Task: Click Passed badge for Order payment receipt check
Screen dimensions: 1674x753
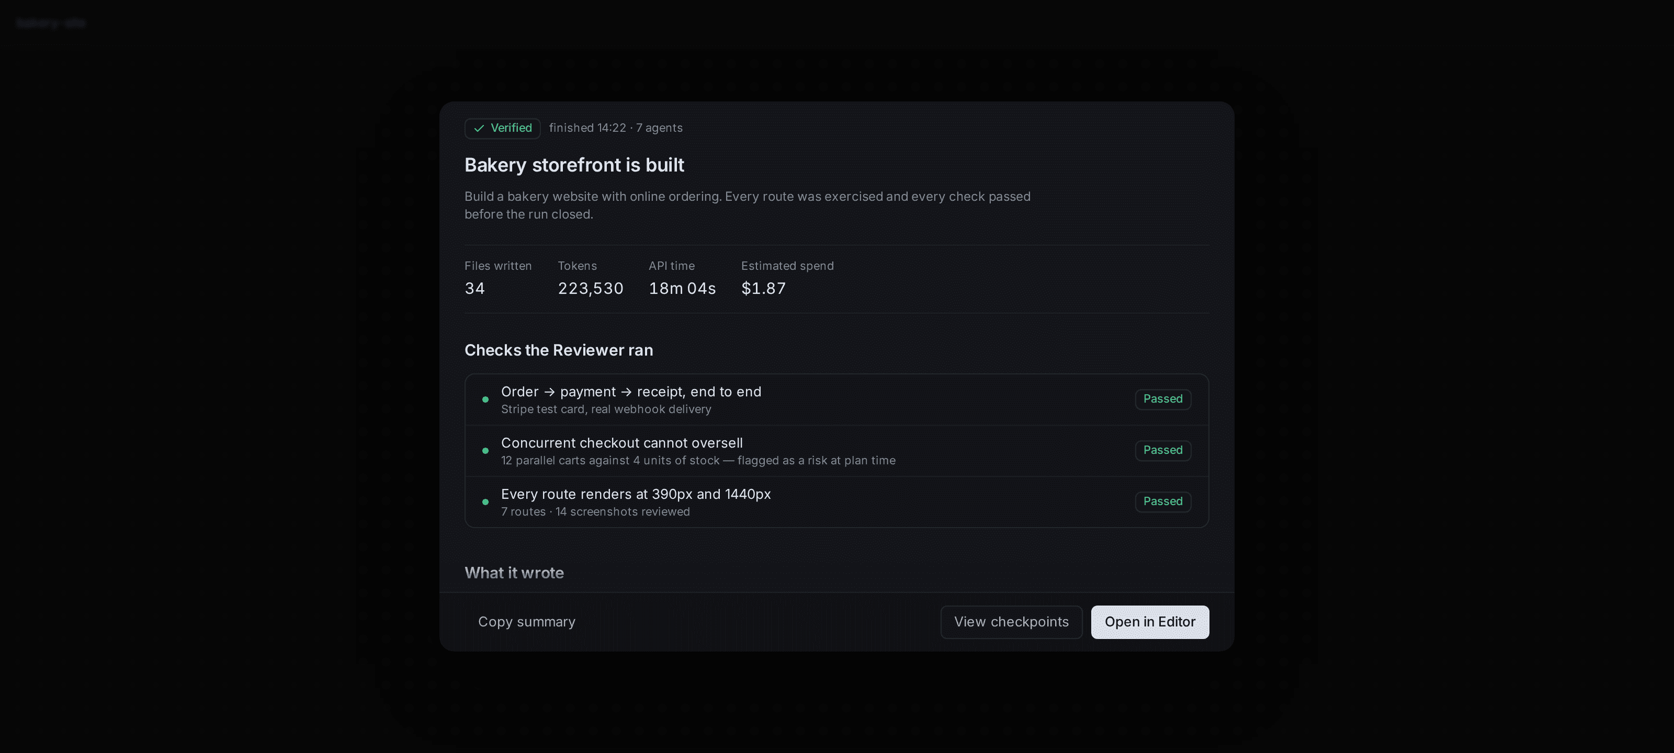Action: tap(1162, 399)
